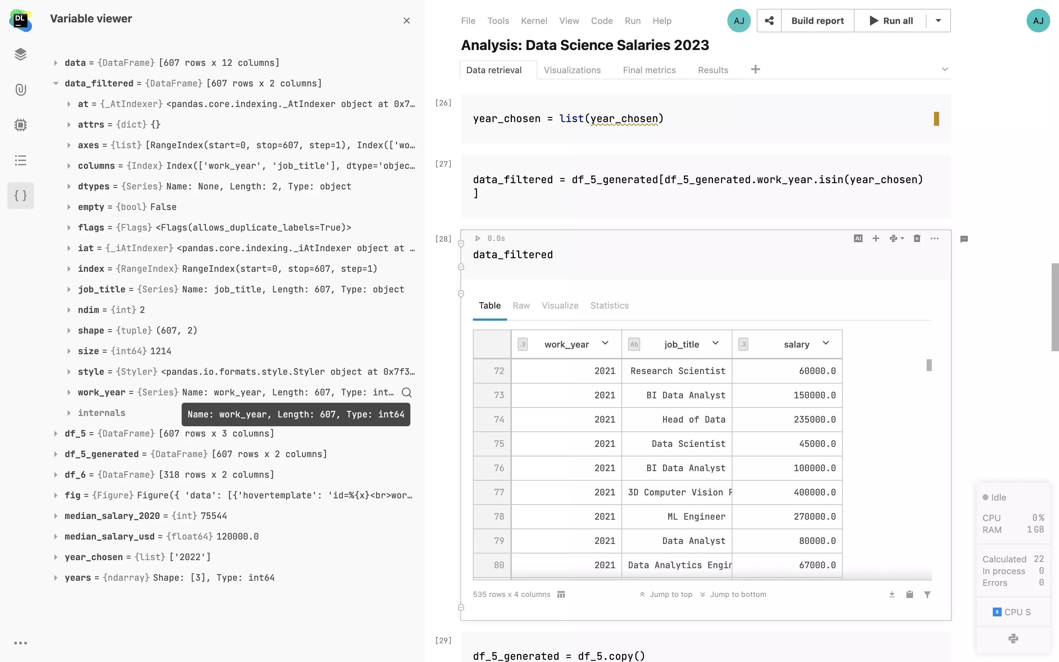Open the table of contents sidebar icon
Viewport: 1059px width, 662px height.
(x=21, y=160)
